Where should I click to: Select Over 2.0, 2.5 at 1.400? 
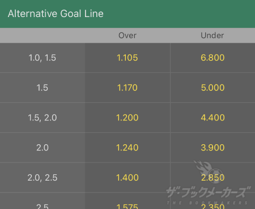pos(127,178)
